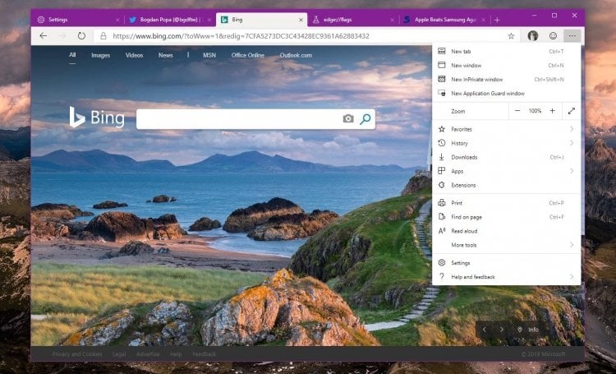Close the Bogdan Popa Twitter tab
The height and width of the screenshot is (374, 616).
[209, 20]
